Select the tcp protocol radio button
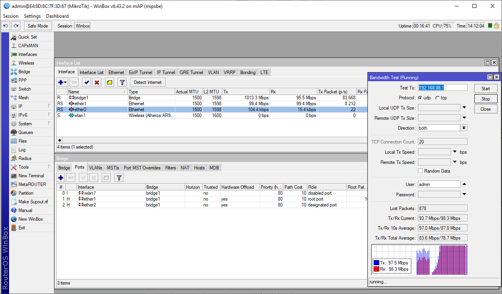Image resolution: width=502 pixels, height=294 pixels. point(437,98)
